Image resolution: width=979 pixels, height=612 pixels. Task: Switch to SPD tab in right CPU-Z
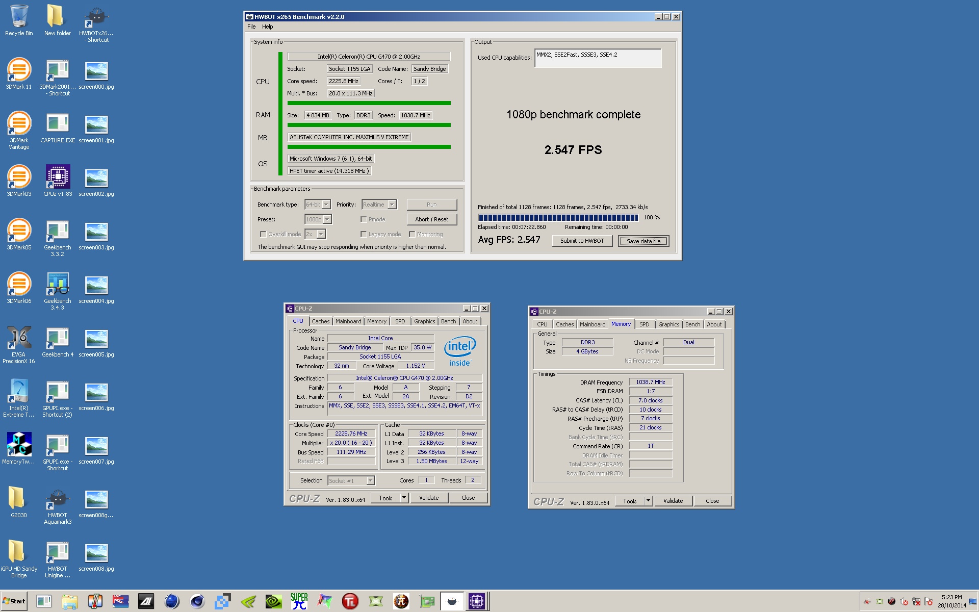tap(645, 324)
